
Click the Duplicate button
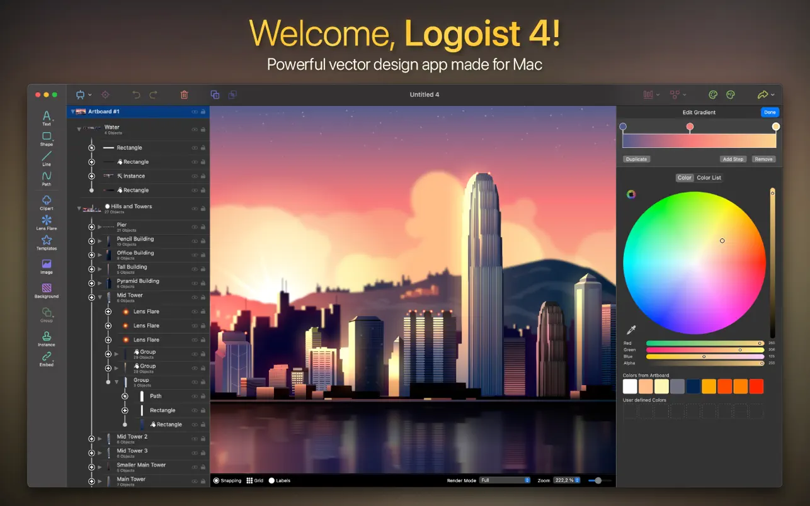[x=636, y=159]
